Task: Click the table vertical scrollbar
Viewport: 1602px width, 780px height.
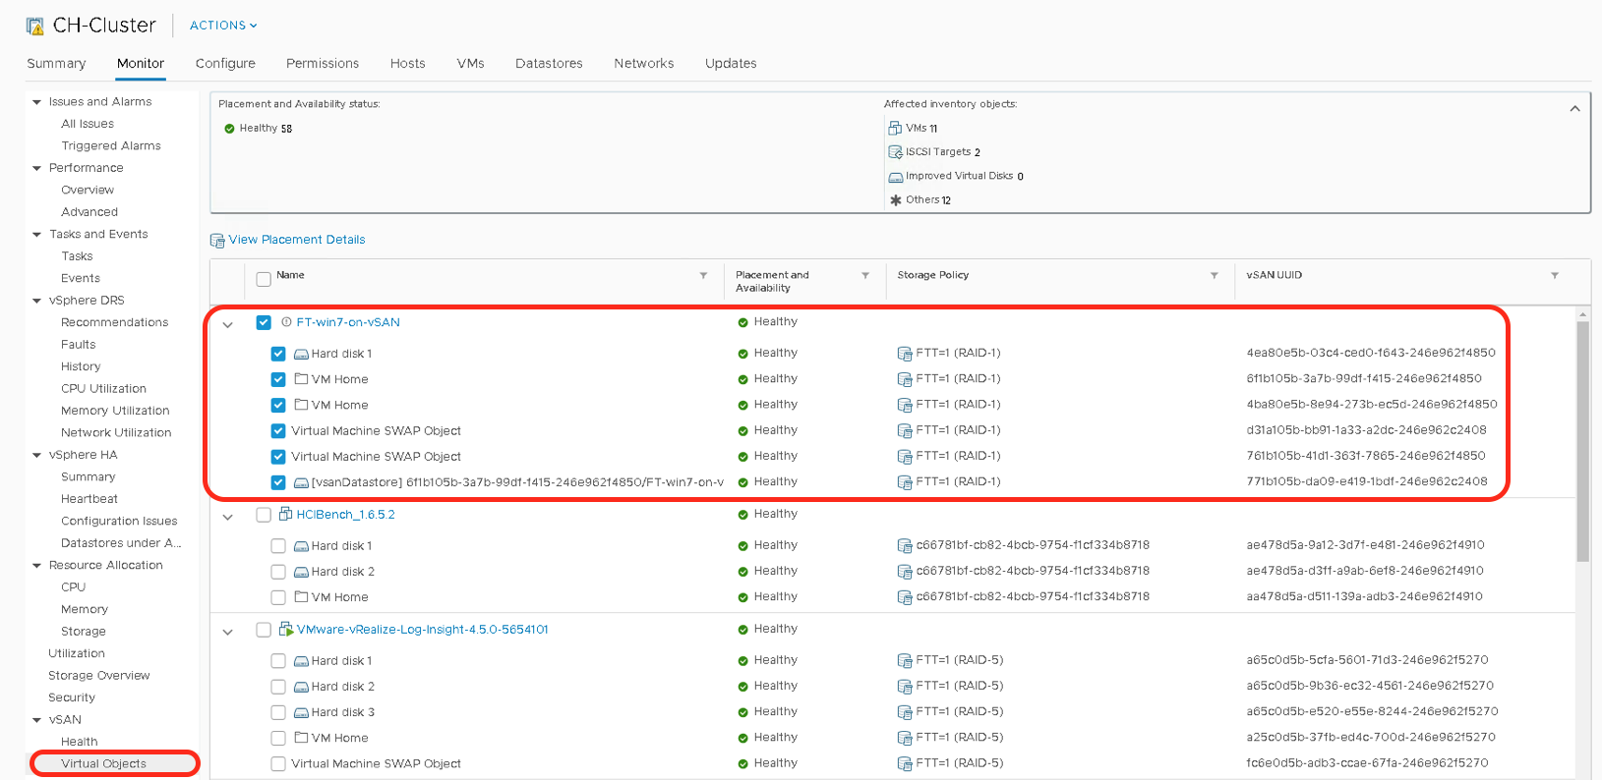Action: tap(1582, 442)
